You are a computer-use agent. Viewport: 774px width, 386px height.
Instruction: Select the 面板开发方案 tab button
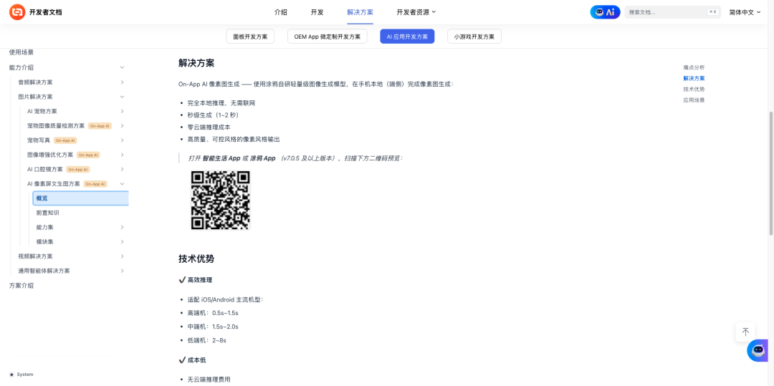tap(250, 37)
